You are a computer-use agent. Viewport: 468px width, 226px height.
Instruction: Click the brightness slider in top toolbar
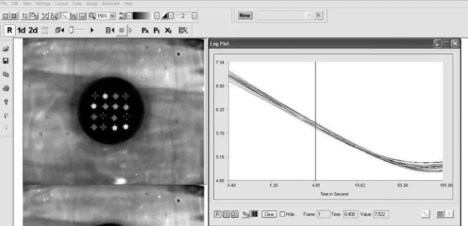182,16
